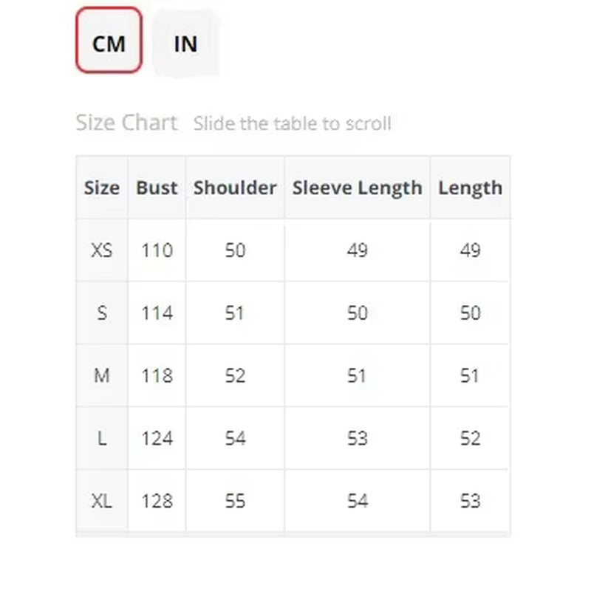591x608 pixels.
Task: Click the Shoulder column header
Action: [x=235, y=188]
